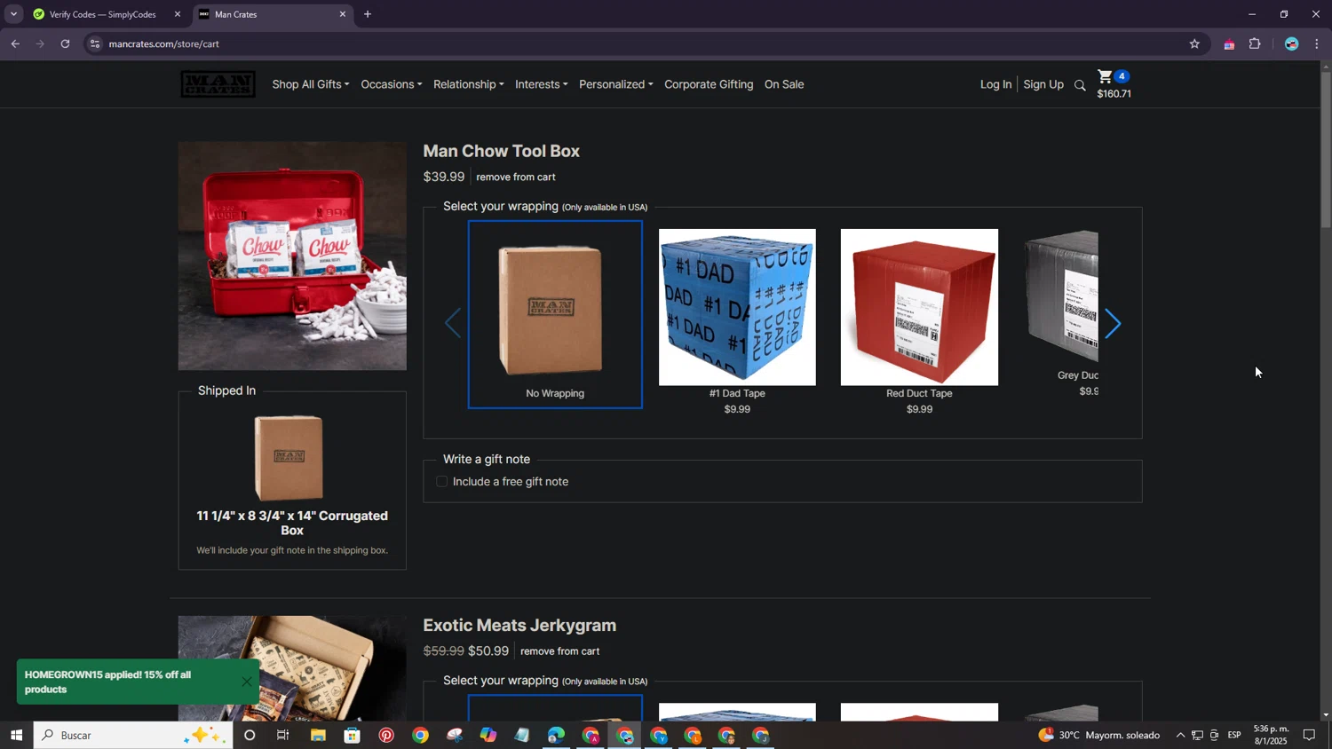Screen dimensions: 1332x749
Task: Click the site information icon in address bar
Action: coord(95,43)
